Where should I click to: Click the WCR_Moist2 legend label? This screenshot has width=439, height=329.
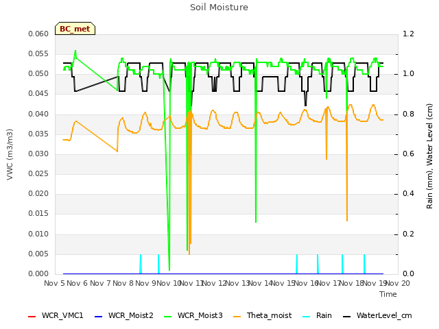pos(131,315)
